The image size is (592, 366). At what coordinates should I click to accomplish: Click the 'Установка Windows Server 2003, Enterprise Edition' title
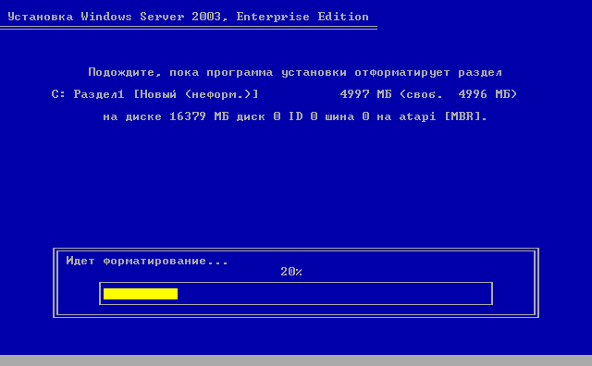188,17
